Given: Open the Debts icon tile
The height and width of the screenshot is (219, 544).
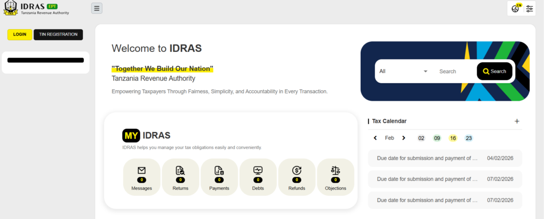Looking at the screenshot, I should click(x=258, y=177).
